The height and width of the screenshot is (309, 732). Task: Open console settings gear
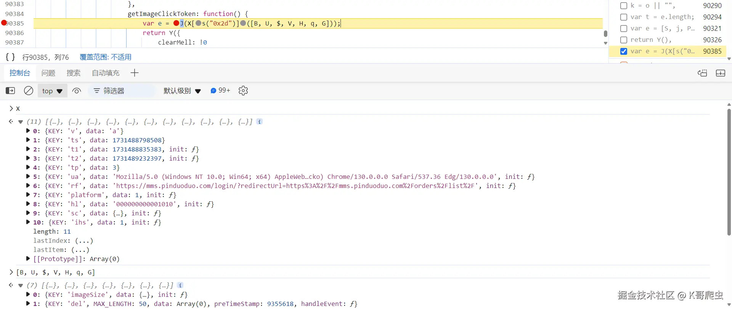coord(243,91)
